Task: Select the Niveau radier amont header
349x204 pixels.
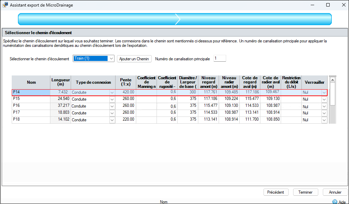Action: (x=229, y=82)
